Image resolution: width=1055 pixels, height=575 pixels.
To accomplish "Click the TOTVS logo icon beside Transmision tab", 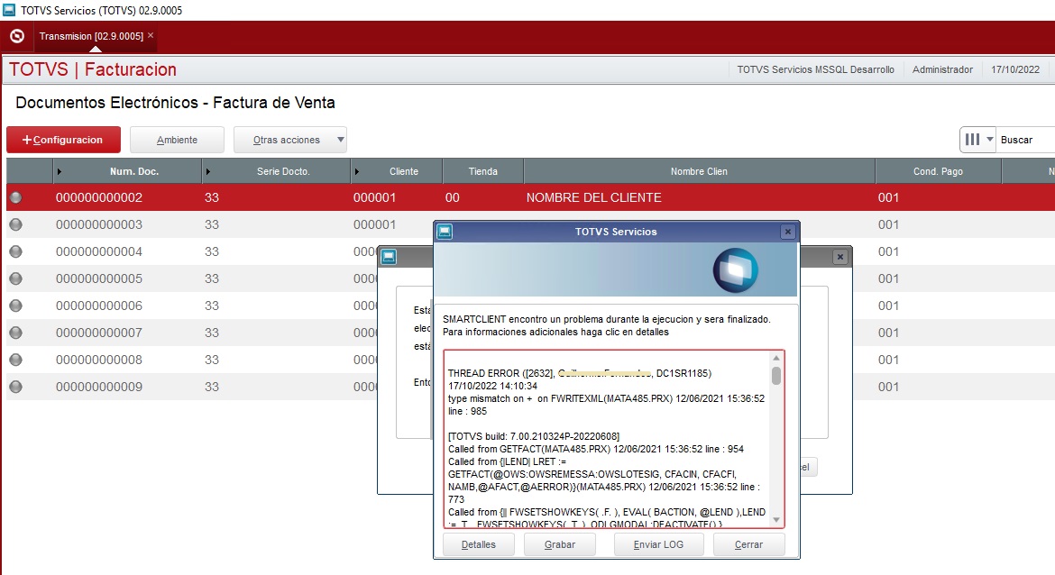I will [17, 36].
